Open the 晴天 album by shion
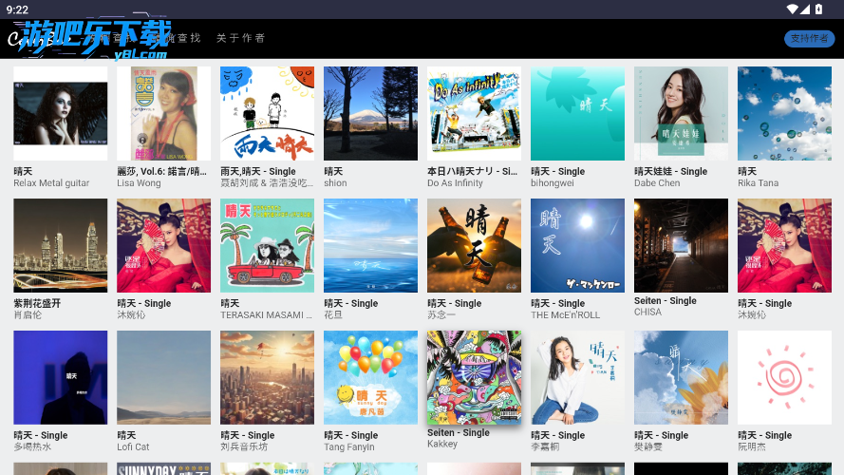This screenshot has width=844, height=475. click(370, 114)
